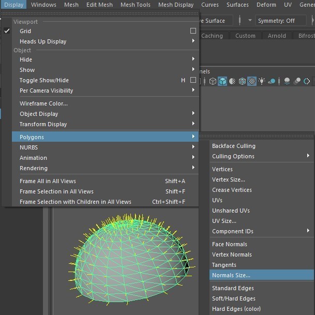Enable Wireframe on Shaded icon
The image size is (315, 315).
tap(242, 81)
